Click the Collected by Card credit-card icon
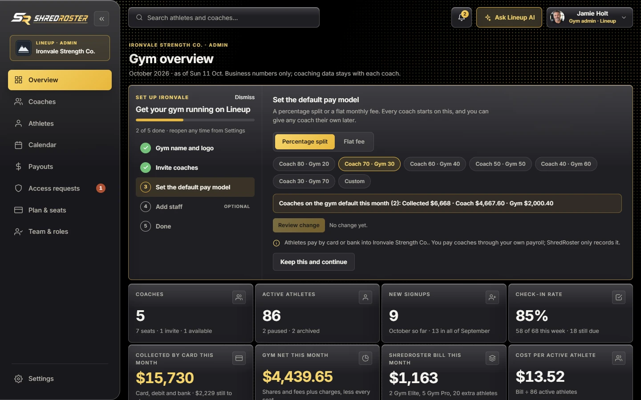The height and width of the screenshot is (400, 641). [x=239, y=358]
